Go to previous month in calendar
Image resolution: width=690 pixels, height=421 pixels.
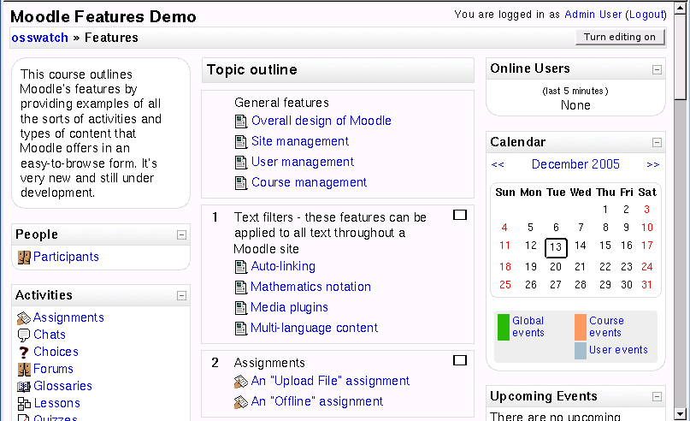pos(498,164)
